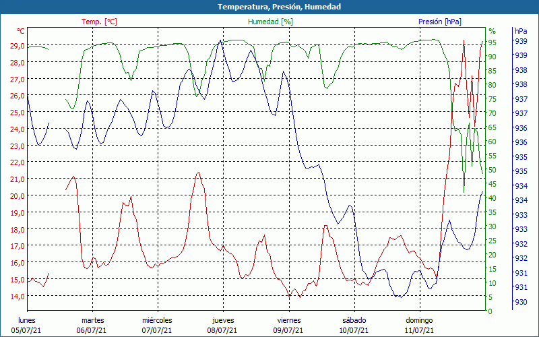
Task: Click the "0" humidity axis value
Action: [490, 311]
